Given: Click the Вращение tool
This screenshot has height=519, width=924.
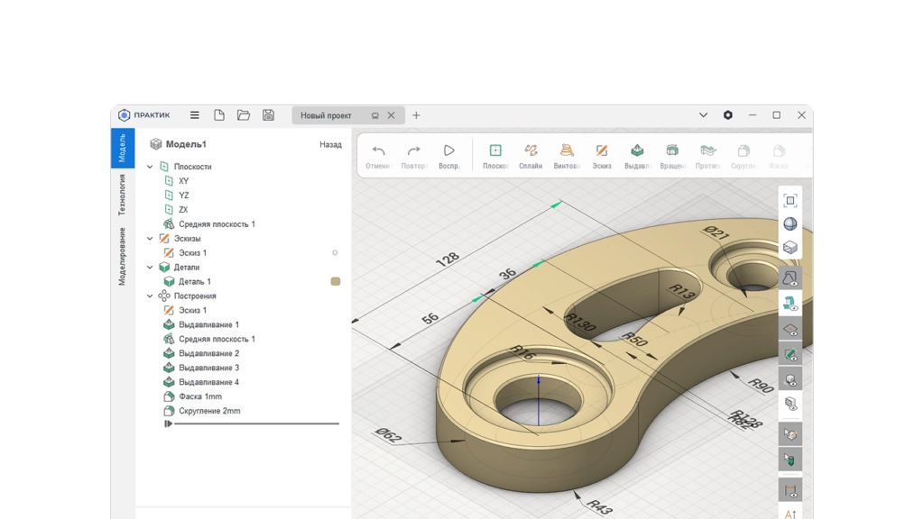Looking at the screenshot, I should click(x=672, y=150).
